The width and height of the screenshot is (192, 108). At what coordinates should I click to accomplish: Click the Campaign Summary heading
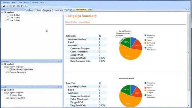(81, 16)
